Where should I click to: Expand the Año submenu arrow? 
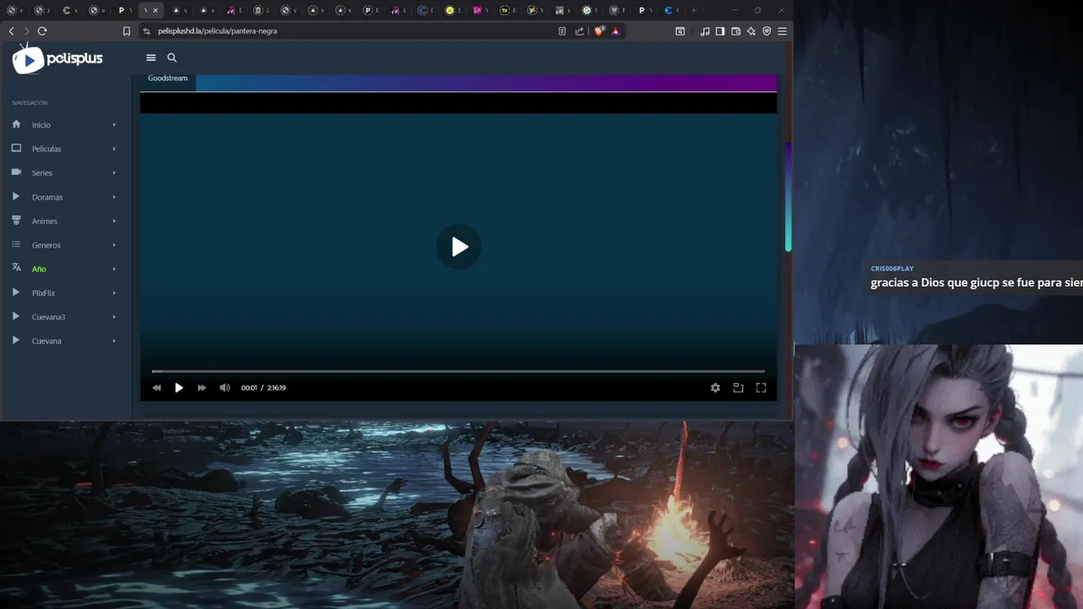pyautogui.click(x=114, y=269)
